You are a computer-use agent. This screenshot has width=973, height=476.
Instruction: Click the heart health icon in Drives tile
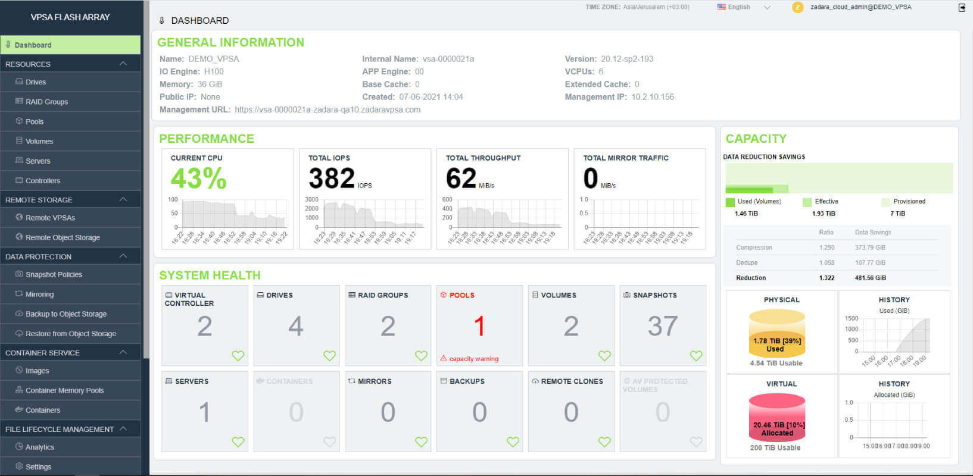329,356
